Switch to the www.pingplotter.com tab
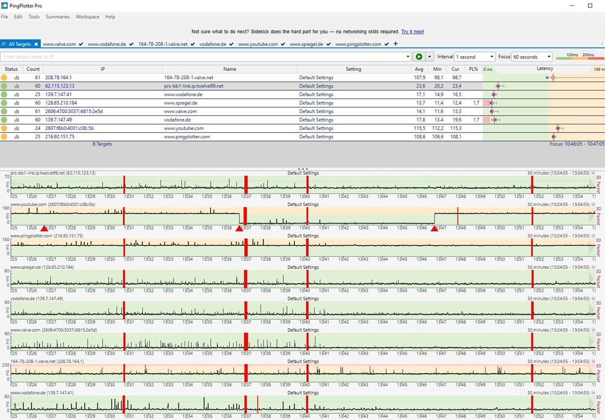Screen dimensions: 605x420 click(358, 44)
